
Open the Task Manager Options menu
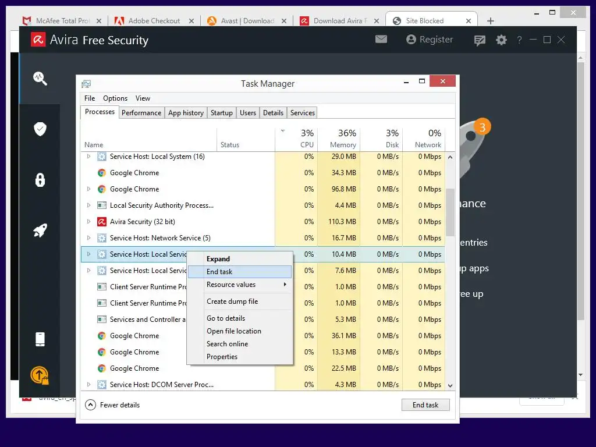click(115, 98)
